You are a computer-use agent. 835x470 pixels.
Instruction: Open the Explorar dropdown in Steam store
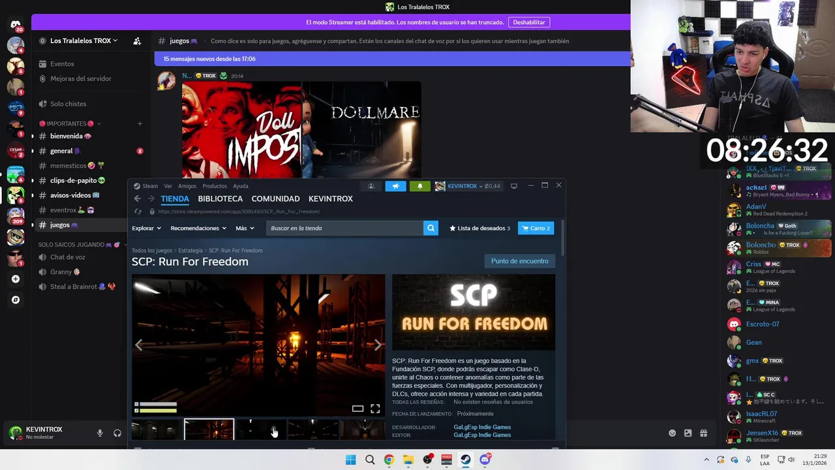[x=146, y=228]
